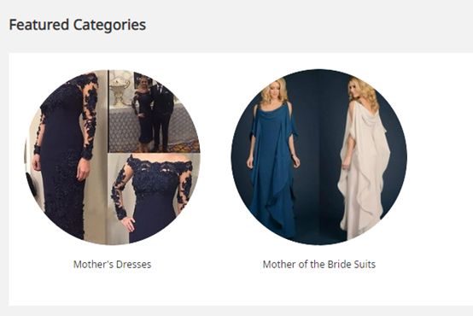Click the silver urn in the couple photo
The height and width of the screenshot is (316, 473).
(120, 89)
